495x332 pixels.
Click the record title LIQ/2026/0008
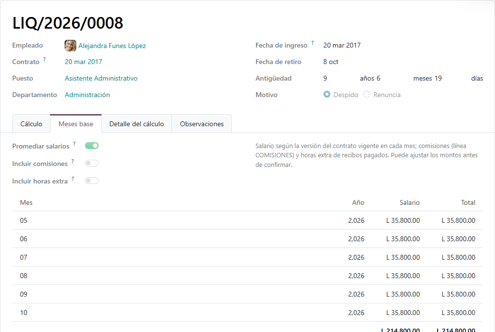[x=68, y=23]
